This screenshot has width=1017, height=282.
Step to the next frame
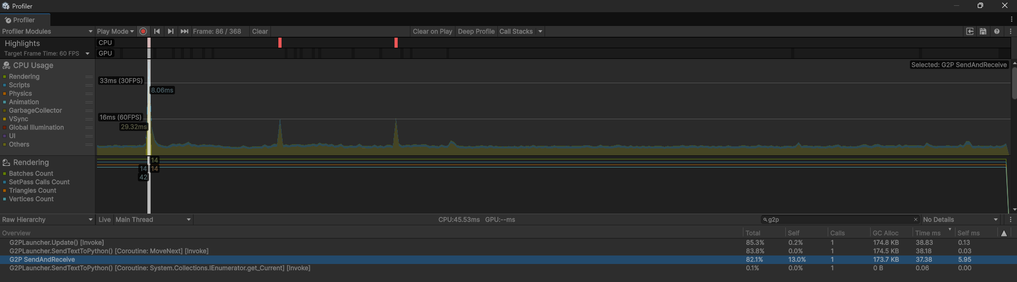point(171,31)
